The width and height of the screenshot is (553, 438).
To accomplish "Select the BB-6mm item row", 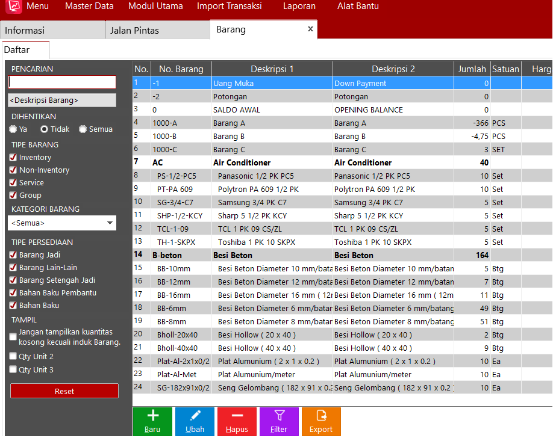I will [342, 308].
